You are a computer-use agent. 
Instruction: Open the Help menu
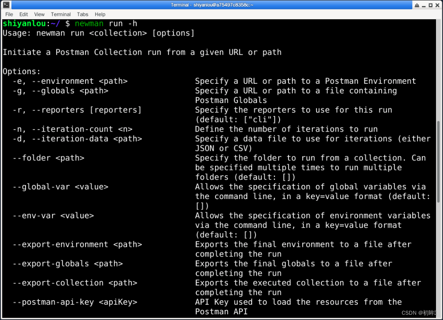[x=100, y=14]
